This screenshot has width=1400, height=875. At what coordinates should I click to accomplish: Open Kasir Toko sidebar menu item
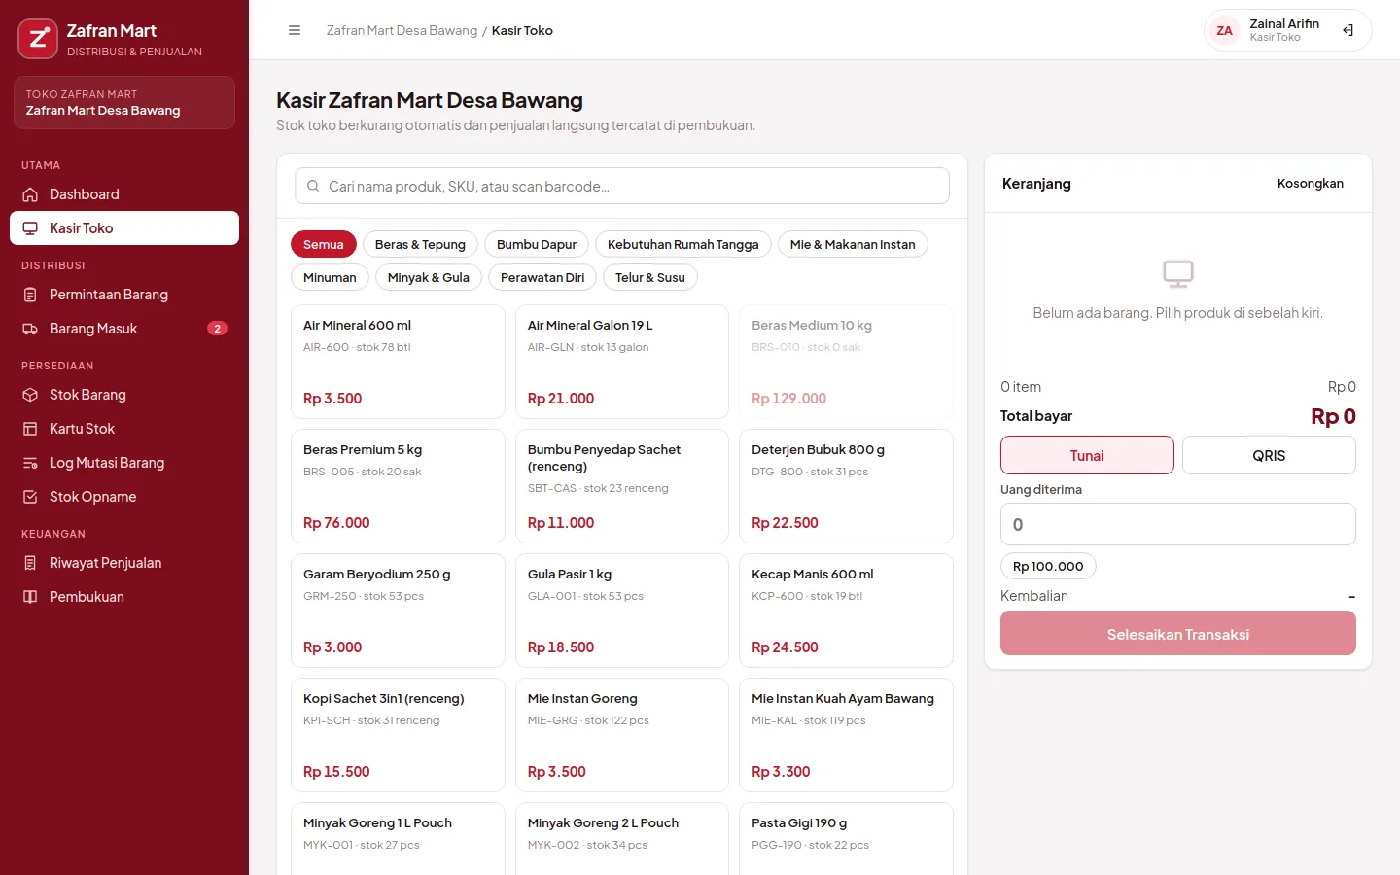click(x=124, y=228)
